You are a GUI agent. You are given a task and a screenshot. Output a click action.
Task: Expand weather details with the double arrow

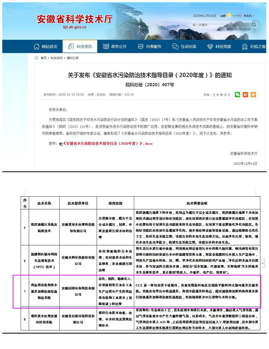coord(254,15)
